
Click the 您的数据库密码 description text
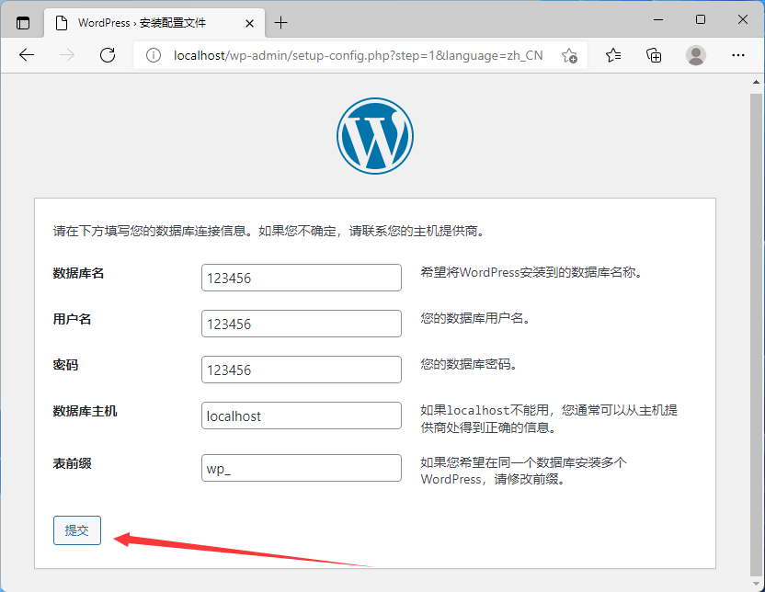pos(469,364)
